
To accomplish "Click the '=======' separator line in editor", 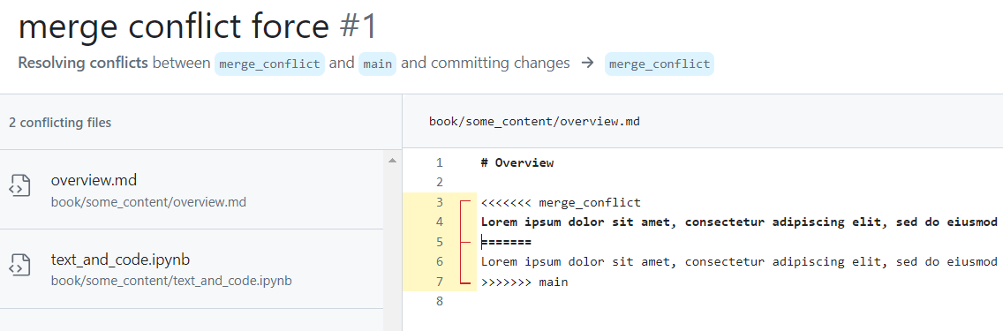I will coord(506,242).
